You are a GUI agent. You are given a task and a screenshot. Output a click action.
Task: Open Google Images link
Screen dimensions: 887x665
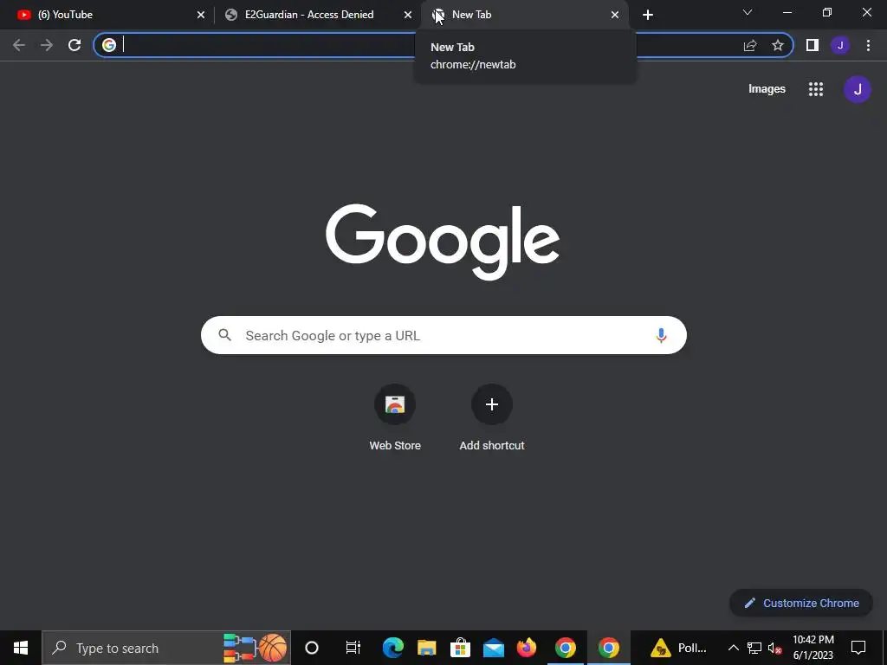pyautogui.click(x=767, y=89)
